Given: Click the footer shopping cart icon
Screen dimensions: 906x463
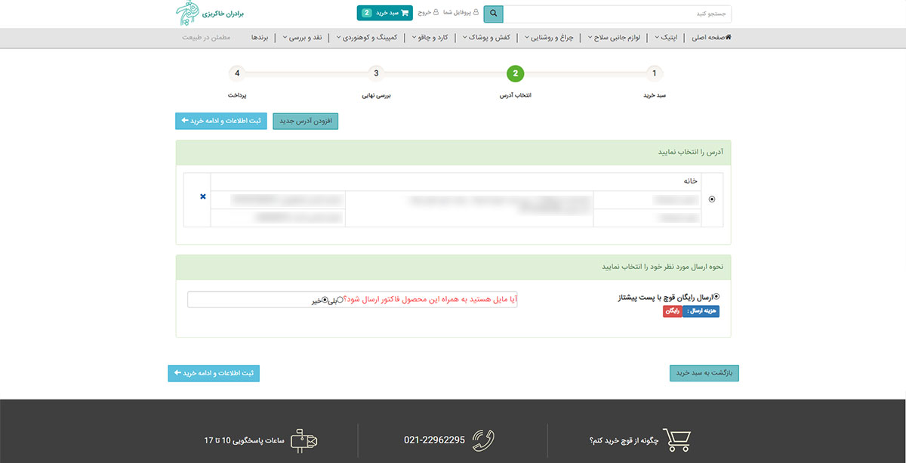Looking at the screenshot, I should point(676,440).
